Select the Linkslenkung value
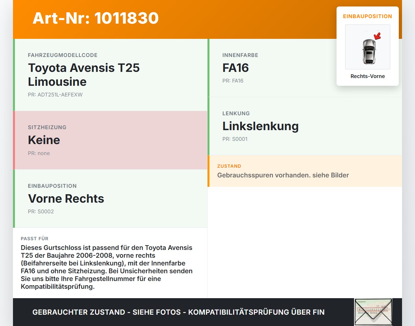 tap(260, 126)
